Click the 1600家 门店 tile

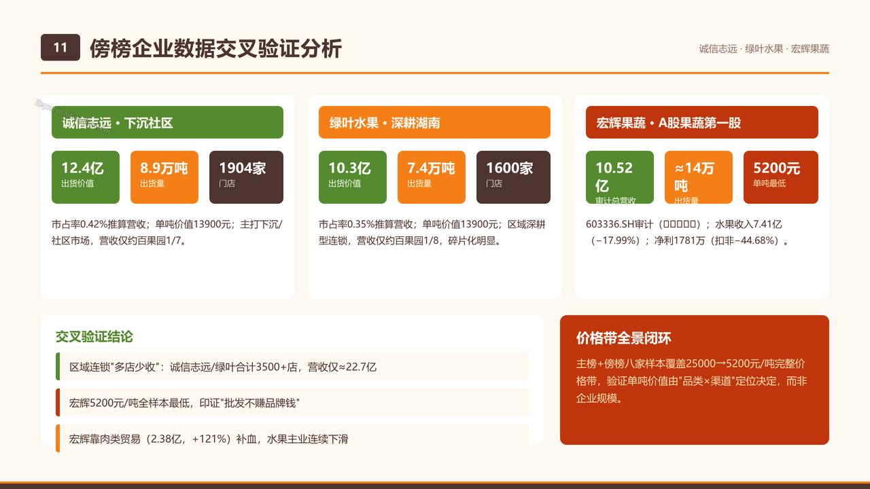click(x=513, y=177)
